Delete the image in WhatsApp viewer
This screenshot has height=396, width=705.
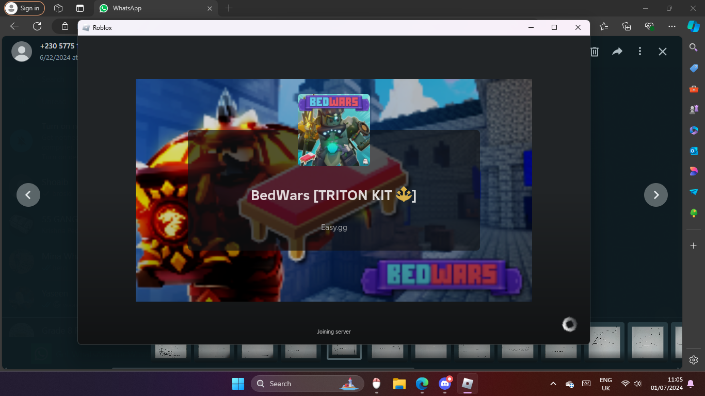[595, 52]
